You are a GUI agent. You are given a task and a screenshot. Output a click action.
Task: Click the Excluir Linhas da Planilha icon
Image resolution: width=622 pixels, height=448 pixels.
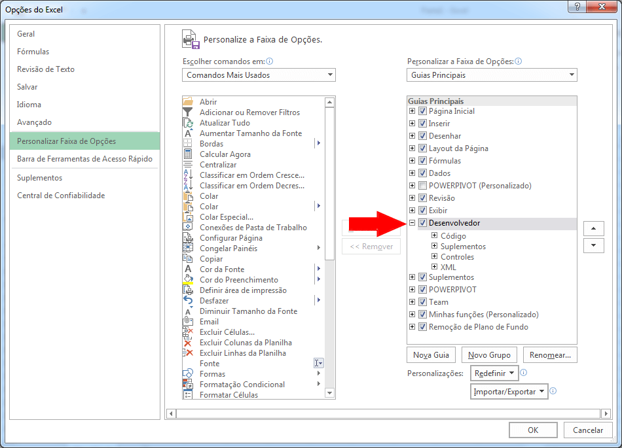(x=188, y=353)
